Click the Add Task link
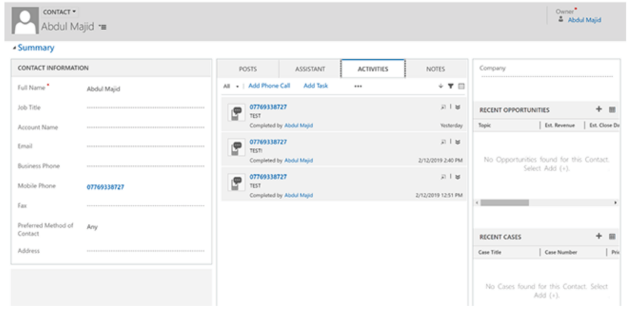The width and height of the screenshot is (630, 313). tap(316, 86)
